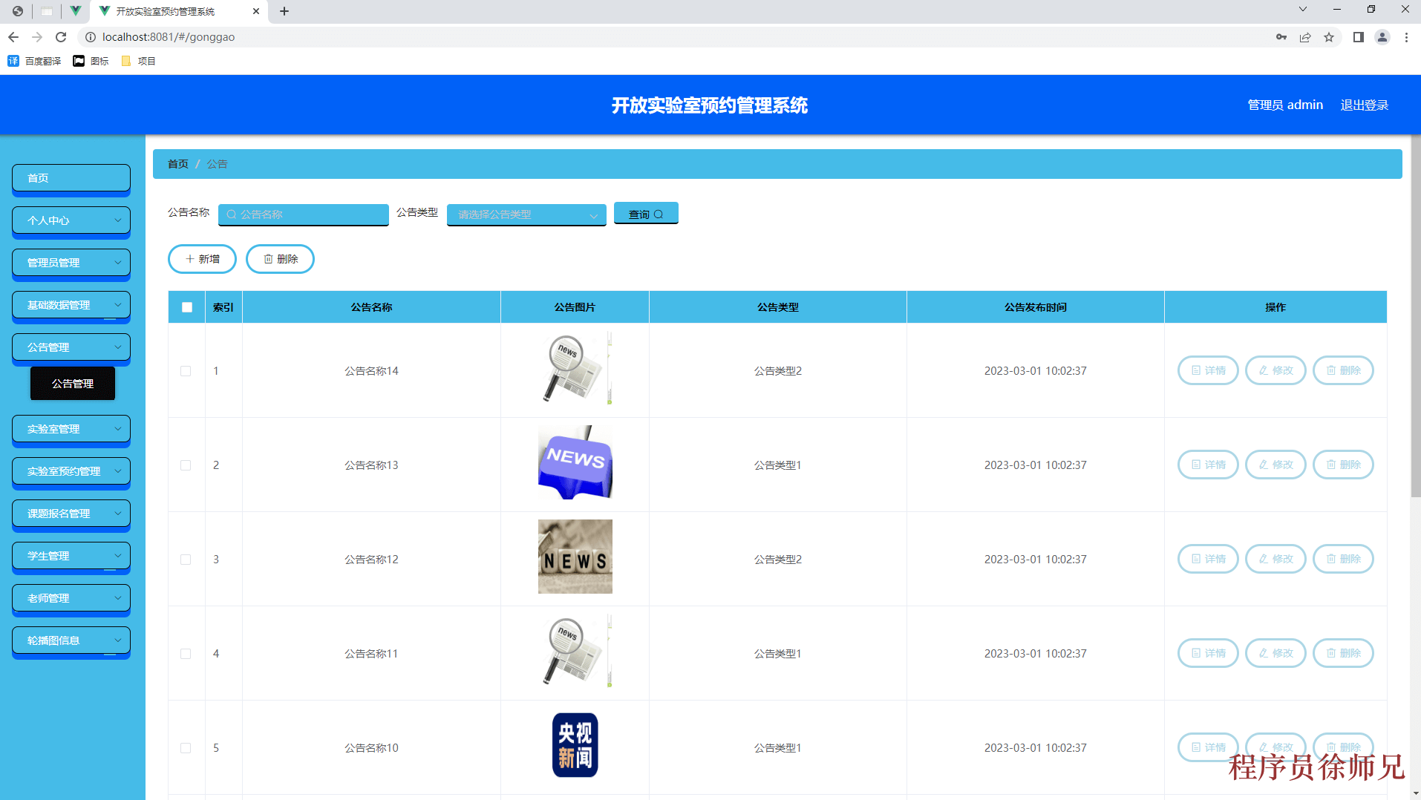Open the 公告类型 dropdown filter
This screenshot has height=800, width=1421.
point(526,214)
